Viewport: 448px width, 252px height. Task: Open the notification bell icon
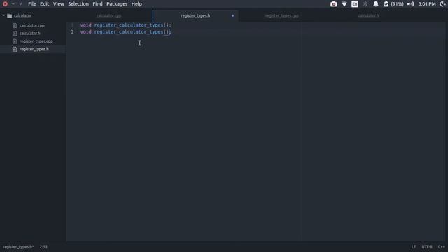[376, 4]
